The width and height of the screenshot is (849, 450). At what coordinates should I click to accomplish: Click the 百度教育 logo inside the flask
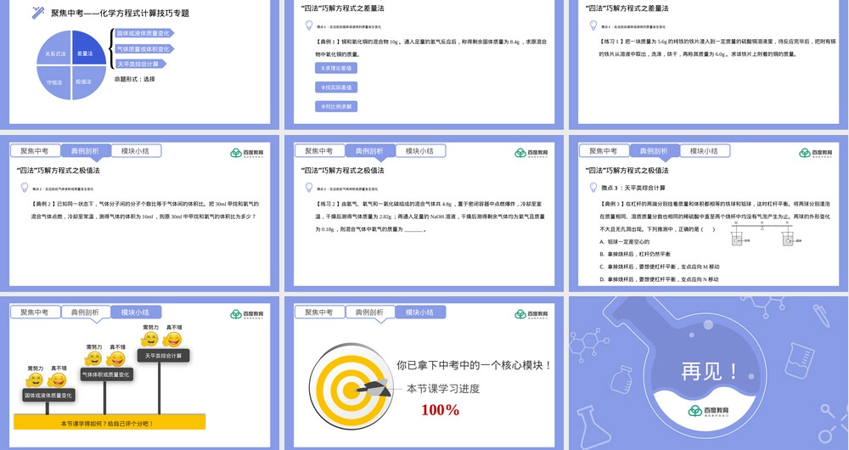pos(709,411)
